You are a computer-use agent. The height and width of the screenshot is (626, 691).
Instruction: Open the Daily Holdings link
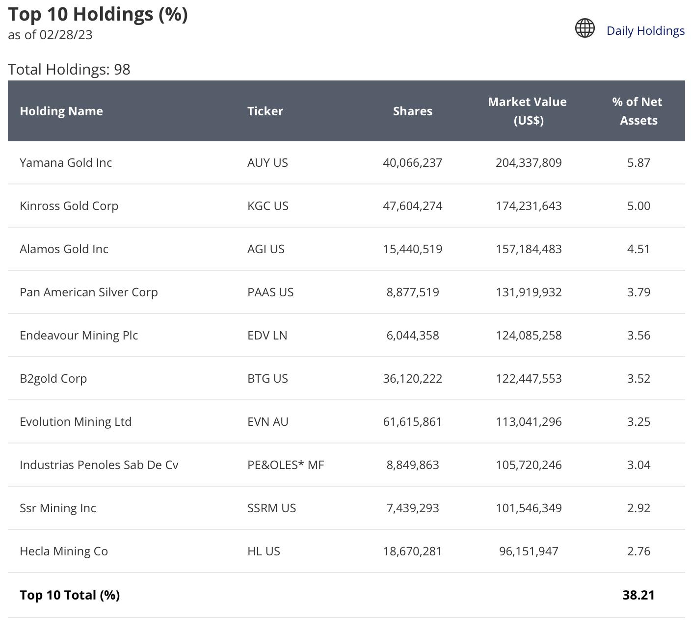[645, 30]
